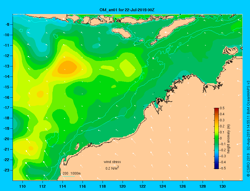
Task: Click the colorbar tick label -0.5
Action: (x=223, y=168)
